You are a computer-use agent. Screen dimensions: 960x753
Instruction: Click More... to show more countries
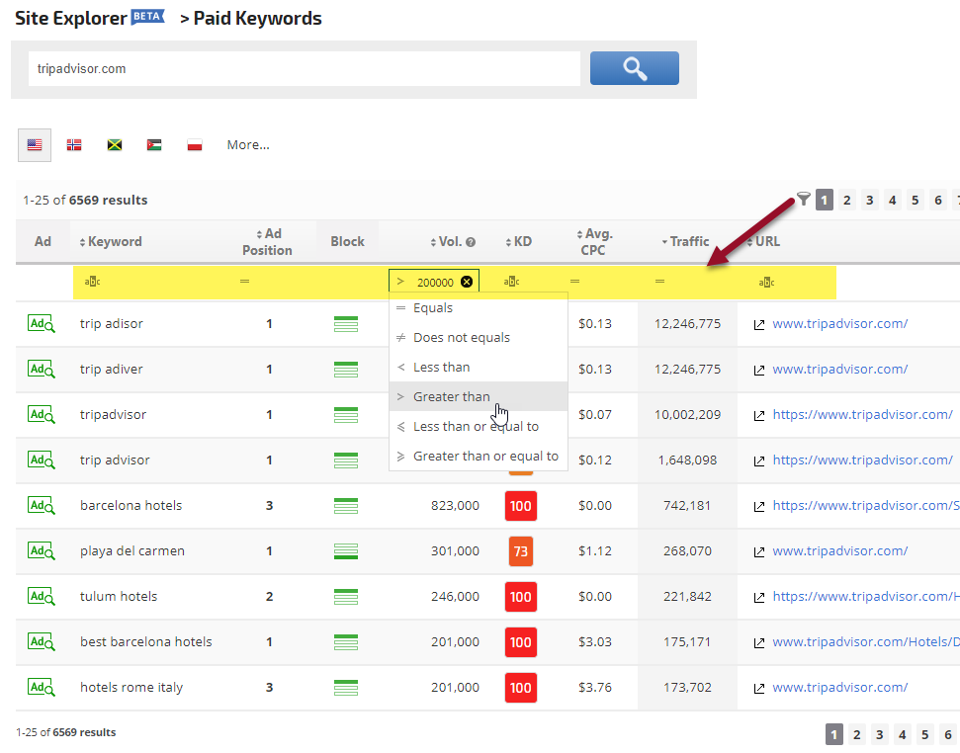tap(248, 145)
